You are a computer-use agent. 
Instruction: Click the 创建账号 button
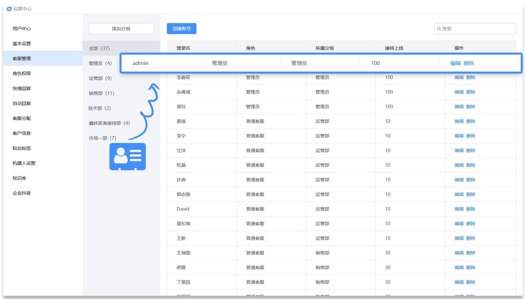coord(182,29)
